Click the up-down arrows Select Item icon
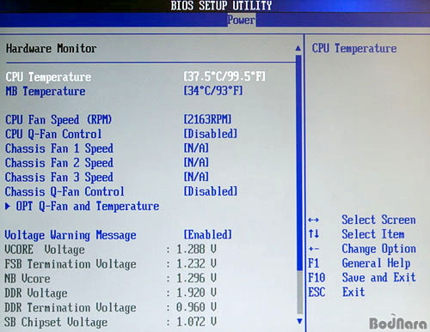 (x=314, y=234)
